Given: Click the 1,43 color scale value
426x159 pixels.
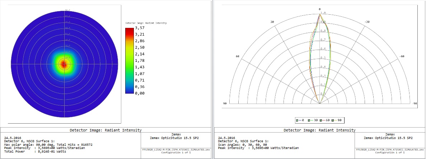Looking at the screenshot, I should pos(140,67).
